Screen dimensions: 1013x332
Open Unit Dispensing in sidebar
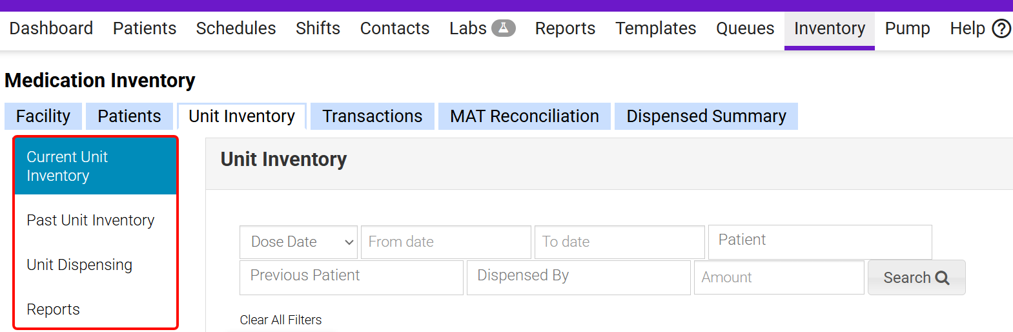79,265
